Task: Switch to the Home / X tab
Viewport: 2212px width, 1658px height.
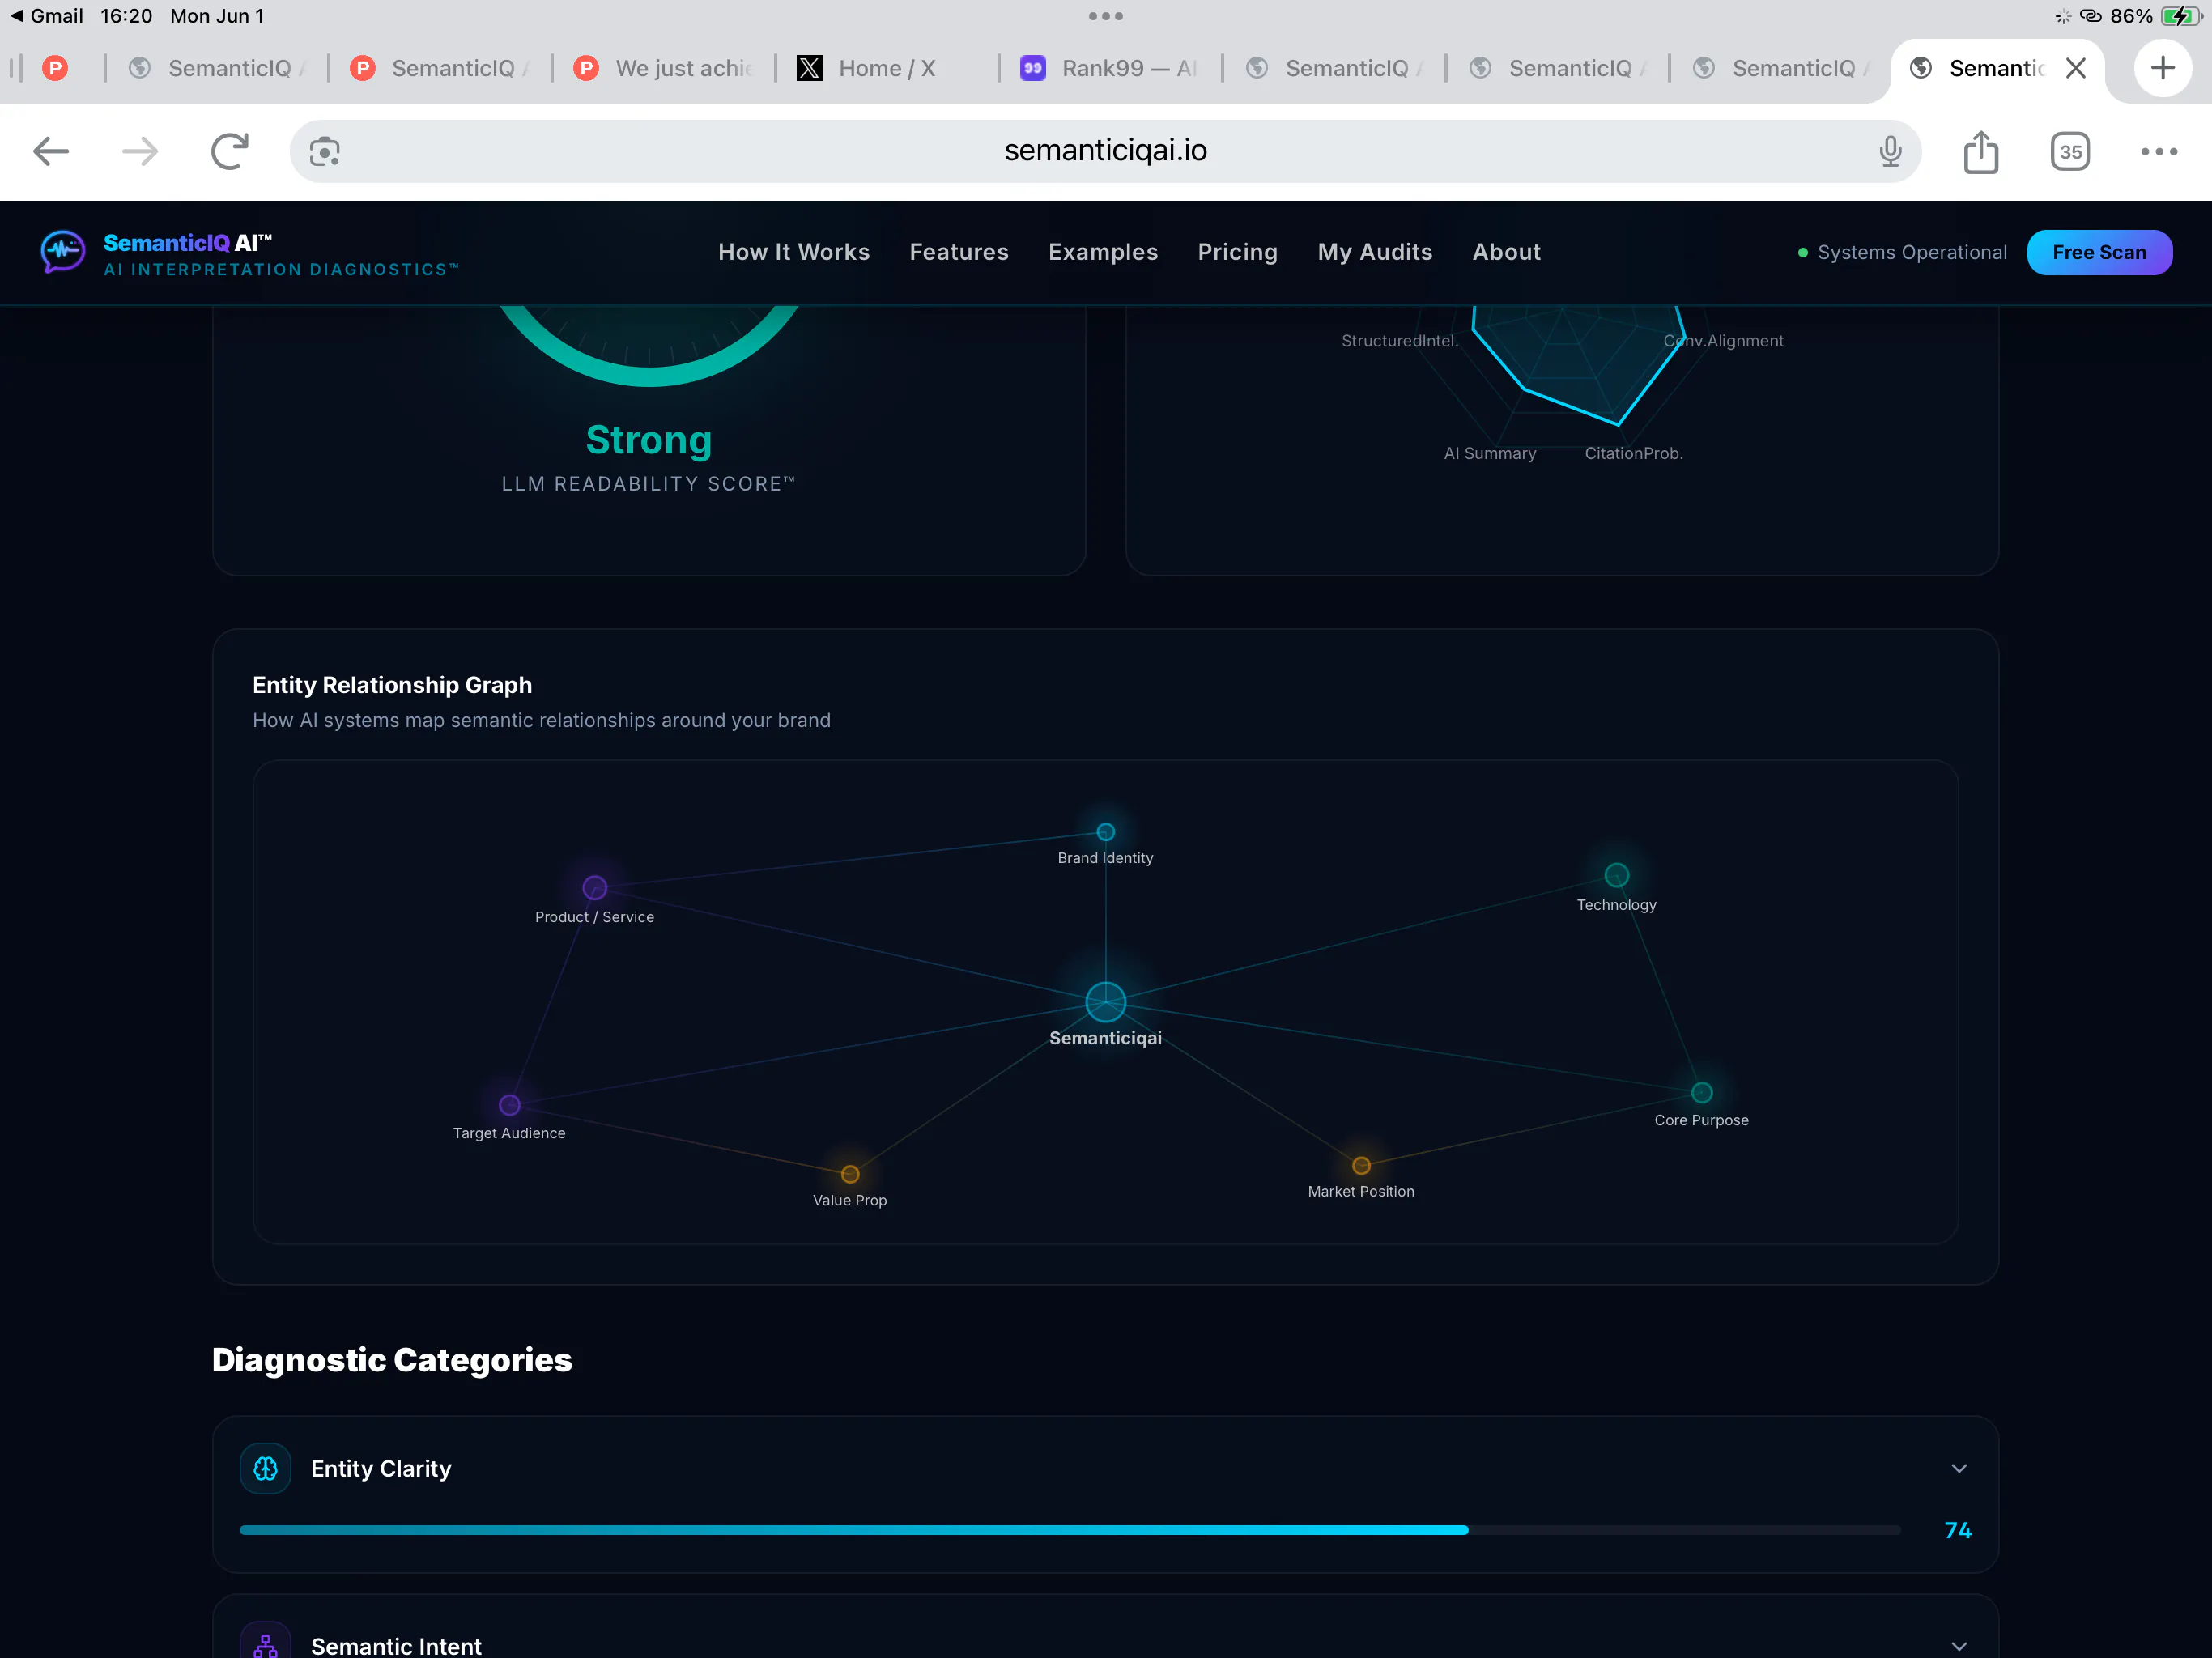Action: pyautogui.click(x=887, y=68)
